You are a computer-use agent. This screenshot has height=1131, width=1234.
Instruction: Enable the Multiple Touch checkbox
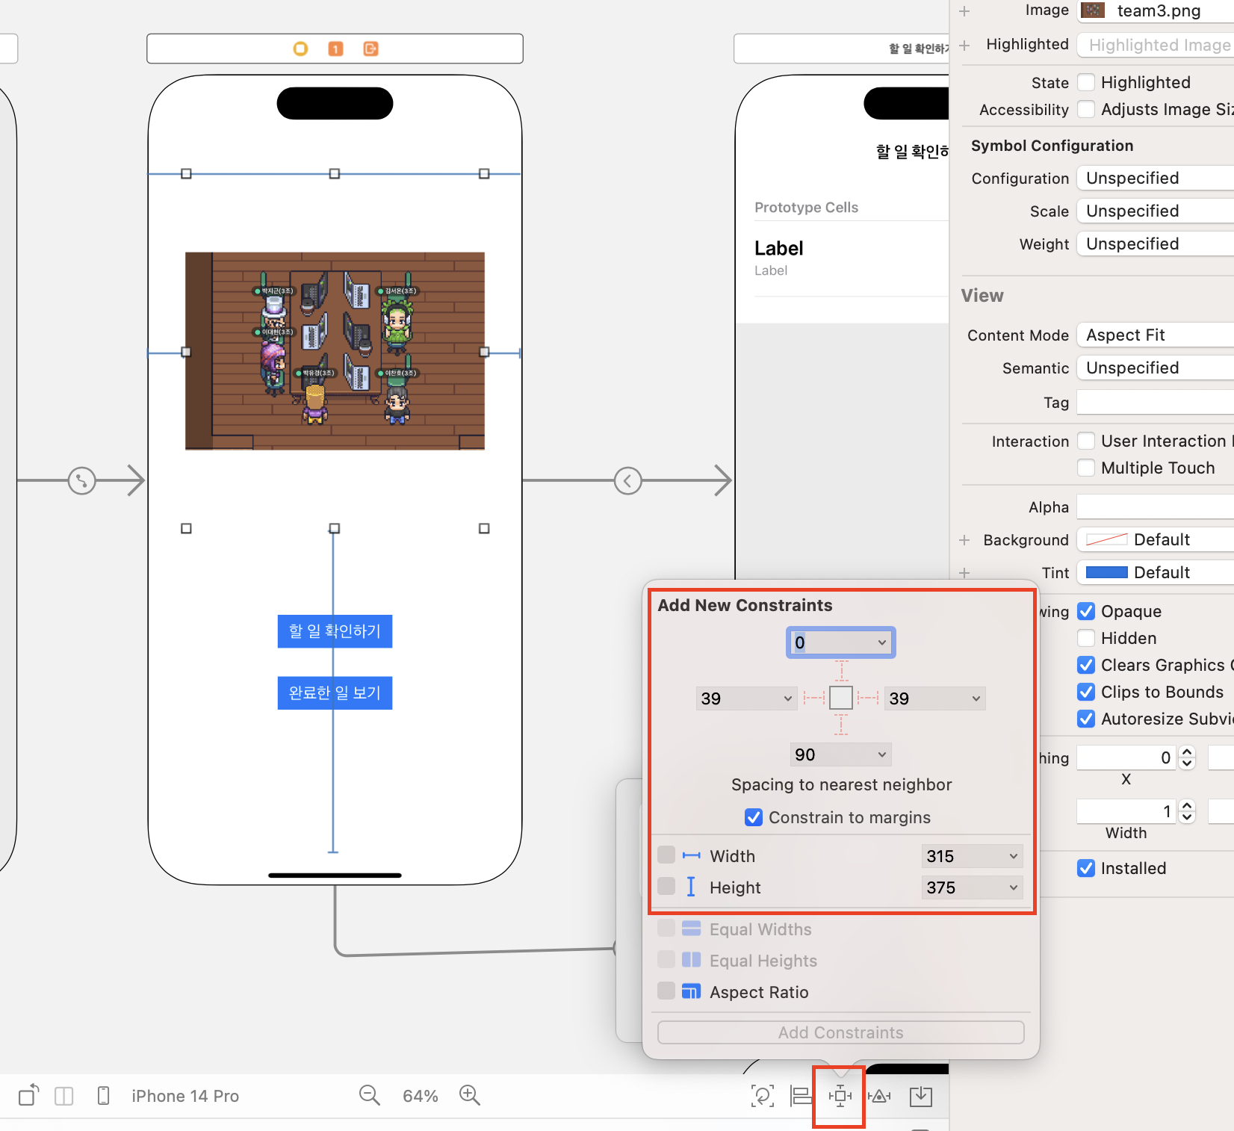(x=1086, y=468)
